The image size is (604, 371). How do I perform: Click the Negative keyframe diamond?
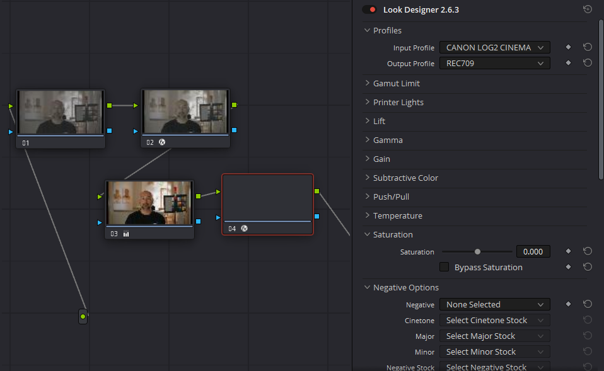(x=568, y=304)
